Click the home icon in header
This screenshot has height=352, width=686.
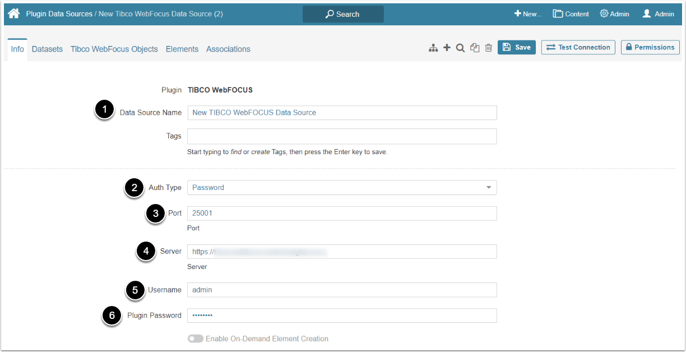pos(14,13)
